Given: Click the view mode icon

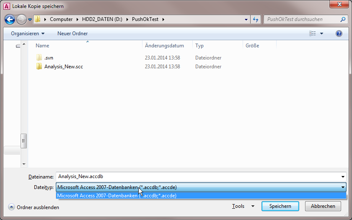Looking at the screenshot, I should tap(312, 34).
